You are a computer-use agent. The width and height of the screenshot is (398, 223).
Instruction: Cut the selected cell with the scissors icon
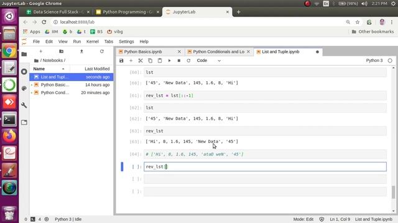[141, 61]
